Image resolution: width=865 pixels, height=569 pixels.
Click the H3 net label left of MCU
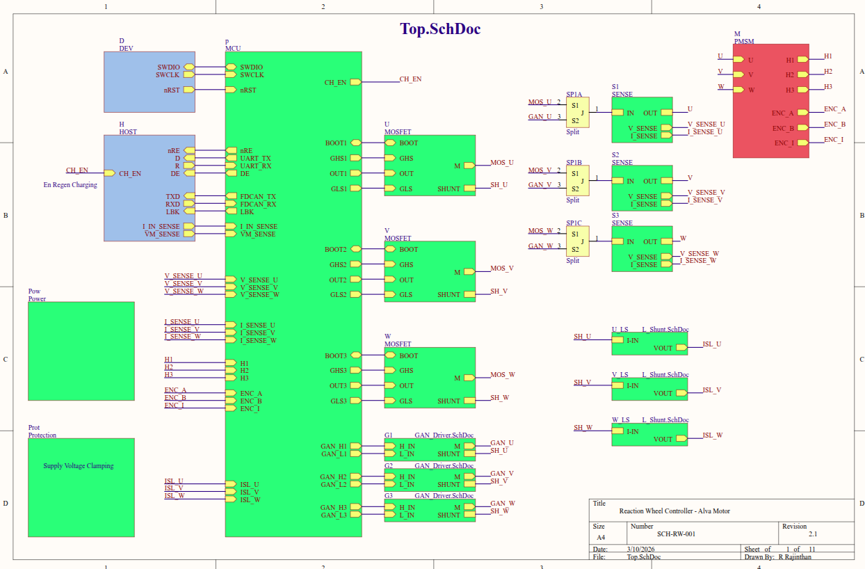169,374
